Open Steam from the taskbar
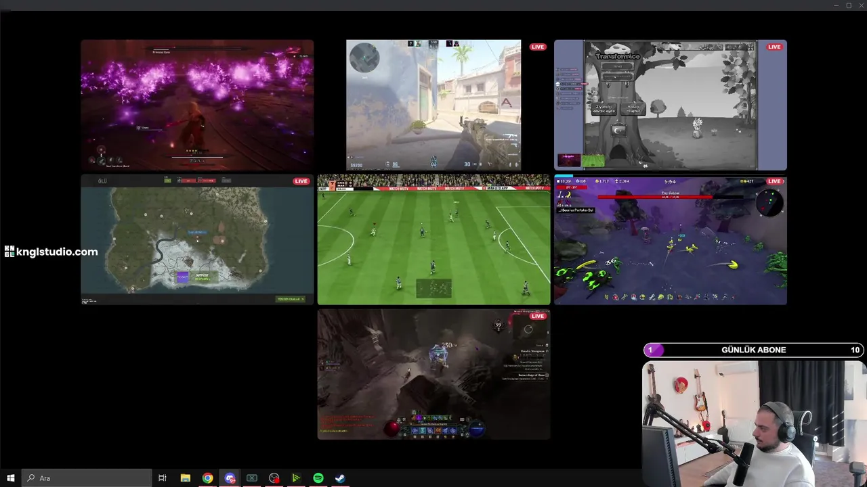The width and height of the screenshot is (867, 487). (340, 478)
